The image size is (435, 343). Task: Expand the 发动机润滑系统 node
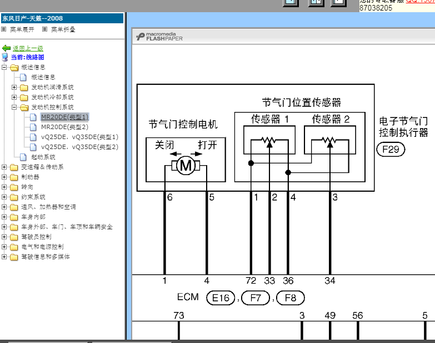click(14, 87)
